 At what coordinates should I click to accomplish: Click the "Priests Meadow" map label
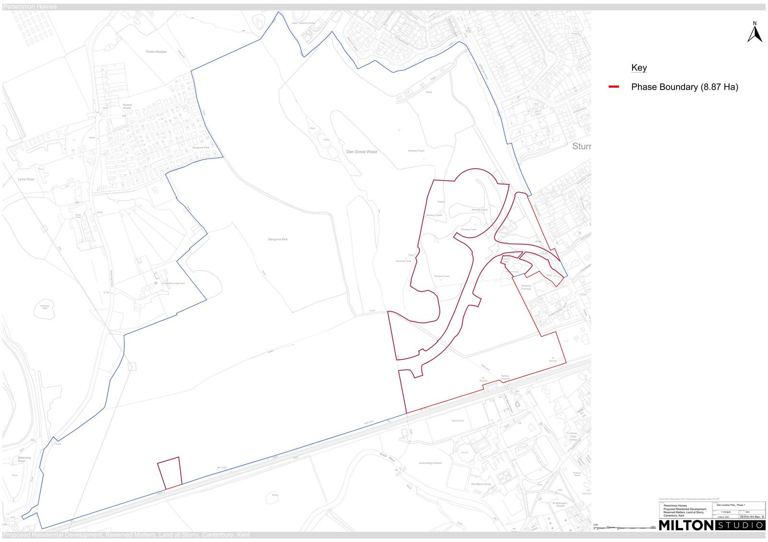point(156,52)
